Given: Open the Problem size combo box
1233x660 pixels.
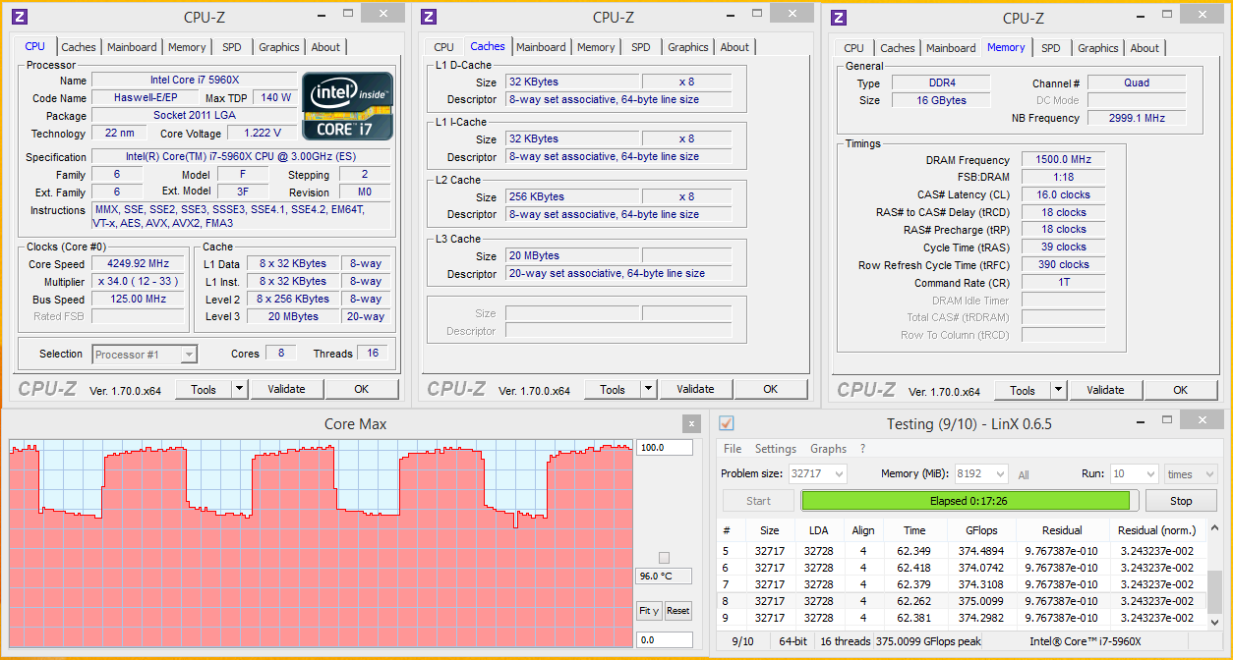Looking at the screenshot, I should coord(817,474).
